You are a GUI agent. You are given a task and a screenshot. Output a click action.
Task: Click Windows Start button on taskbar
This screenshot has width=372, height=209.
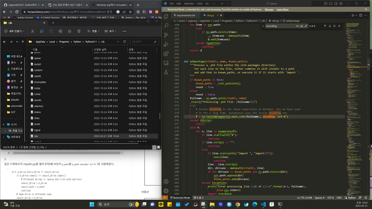click(92, 204)
